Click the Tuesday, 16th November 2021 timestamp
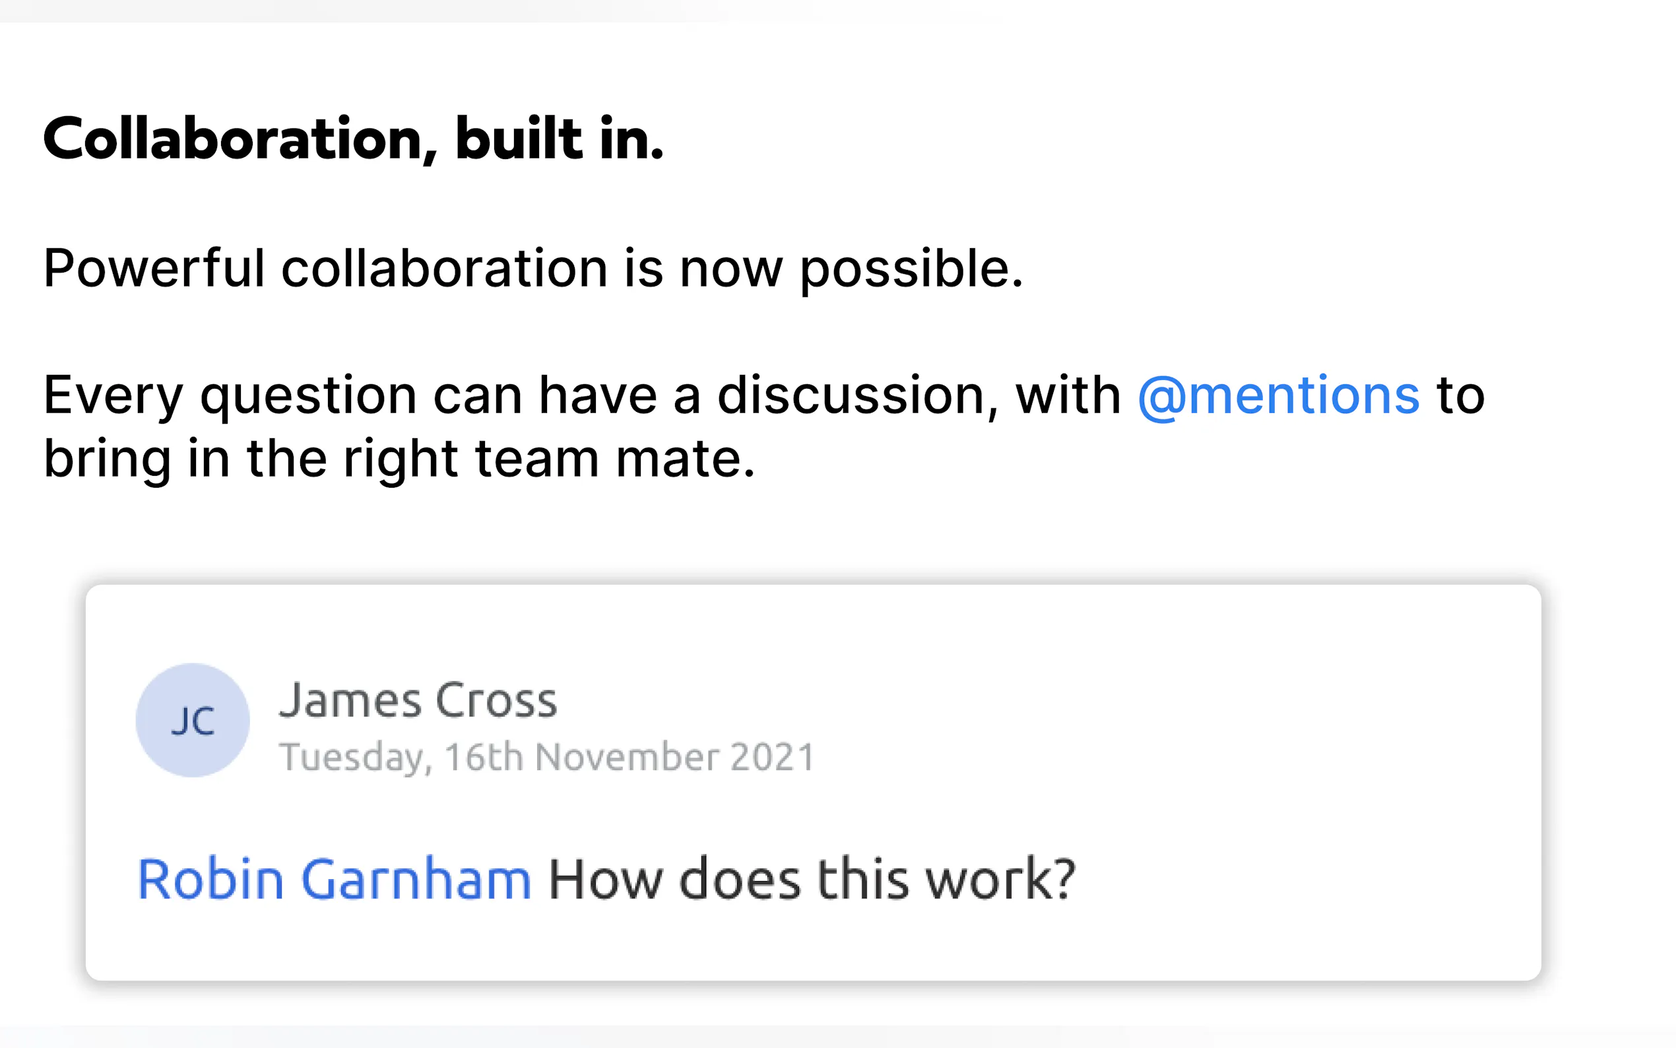This screenshot has width=1676, height=1048. 546,756
